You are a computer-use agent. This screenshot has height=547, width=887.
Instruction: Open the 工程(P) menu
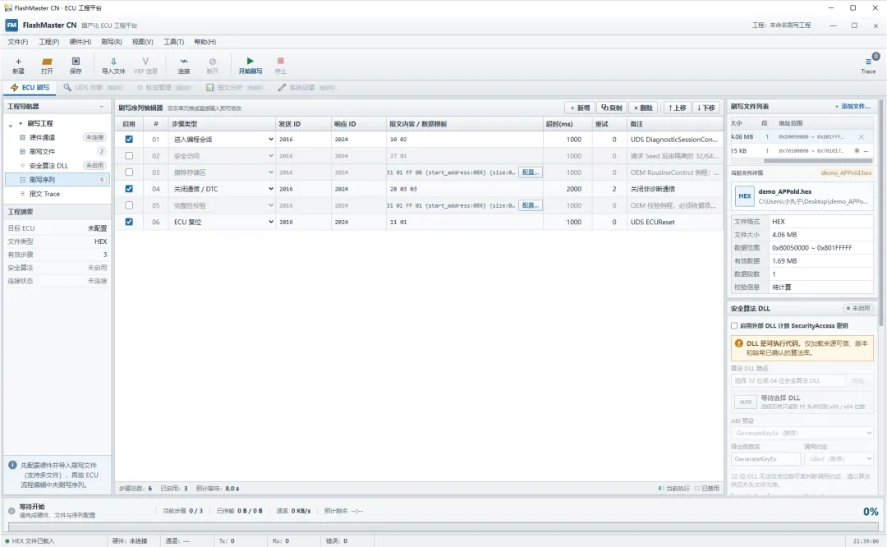click(x=48, y=42)
